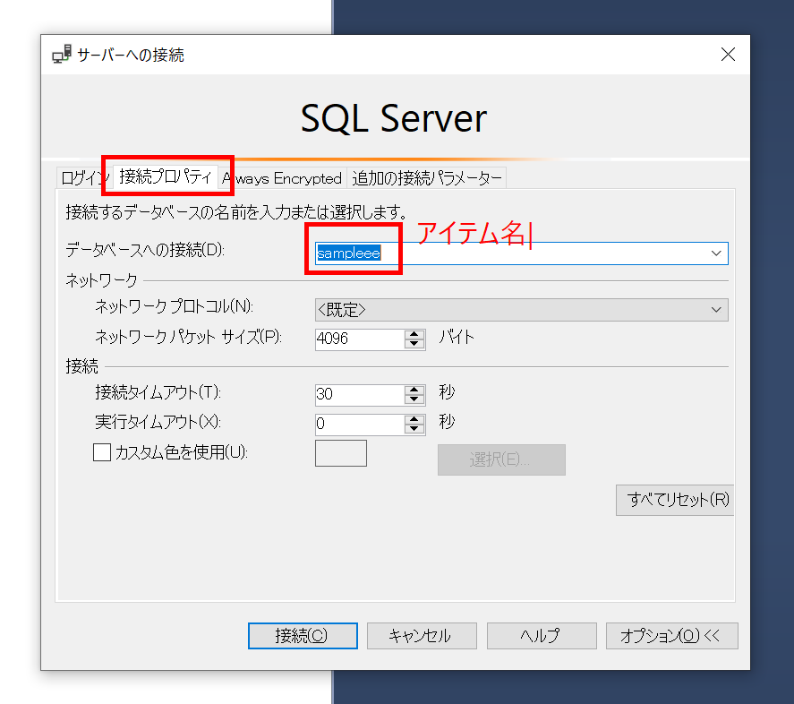Viewport: 794px width, 704px height.
Task: Open the 追加の接続パラメーター tab
Action: pyautogui.click(x=426, y=178)
